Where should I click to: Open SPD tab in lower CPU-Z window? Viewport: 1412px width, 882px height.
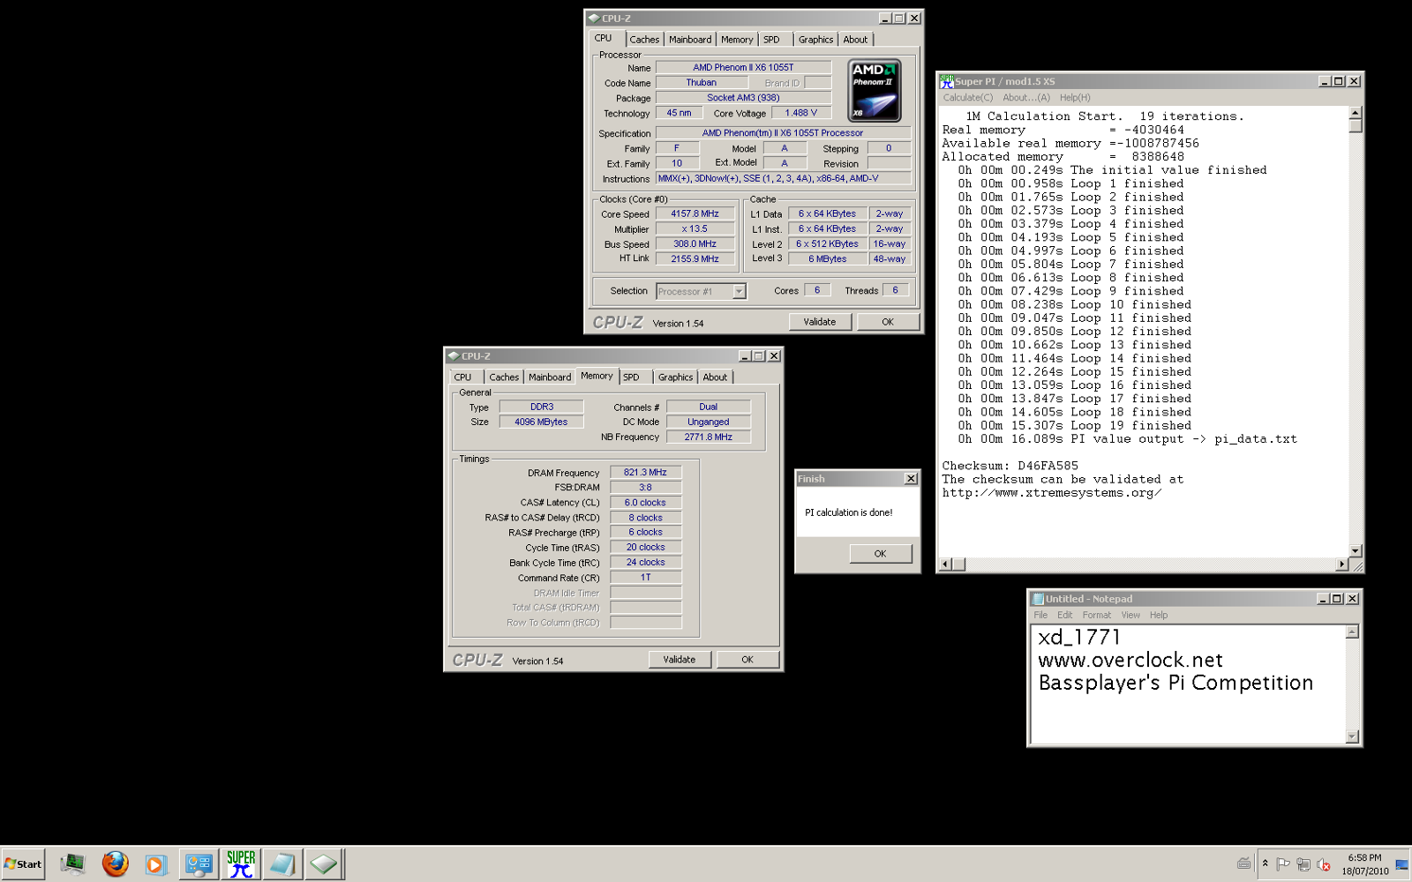[631, 377]
